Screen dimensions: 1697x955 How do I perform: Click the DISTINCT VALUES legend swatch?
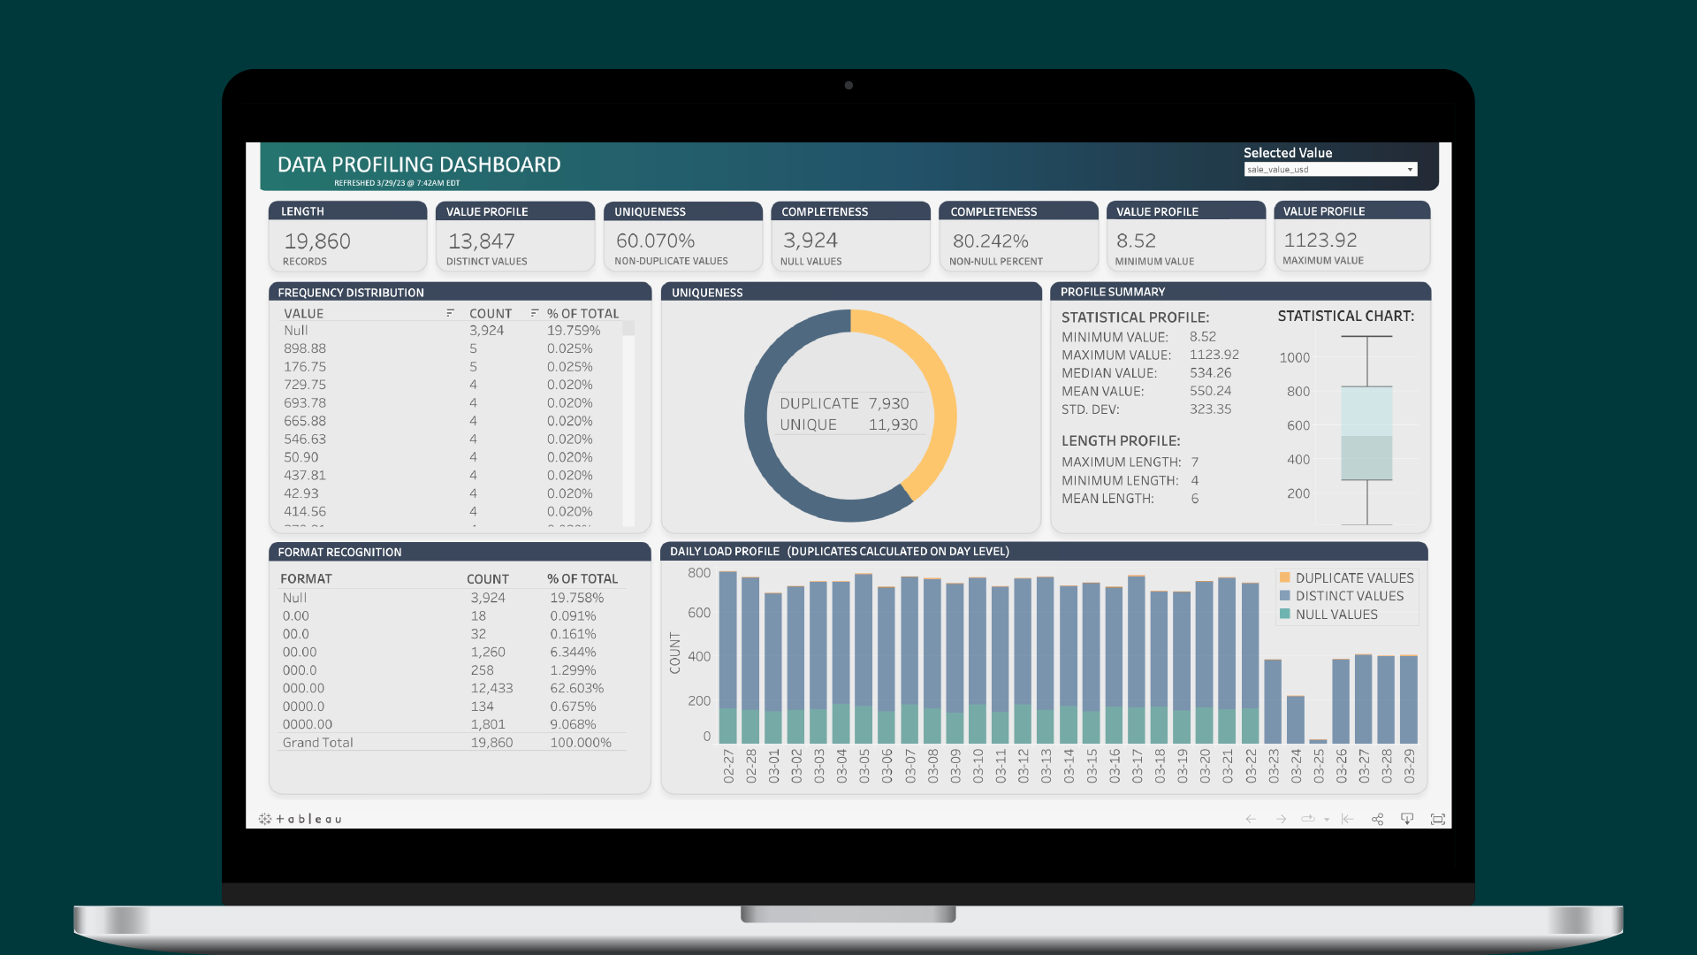pos(1285,596)
